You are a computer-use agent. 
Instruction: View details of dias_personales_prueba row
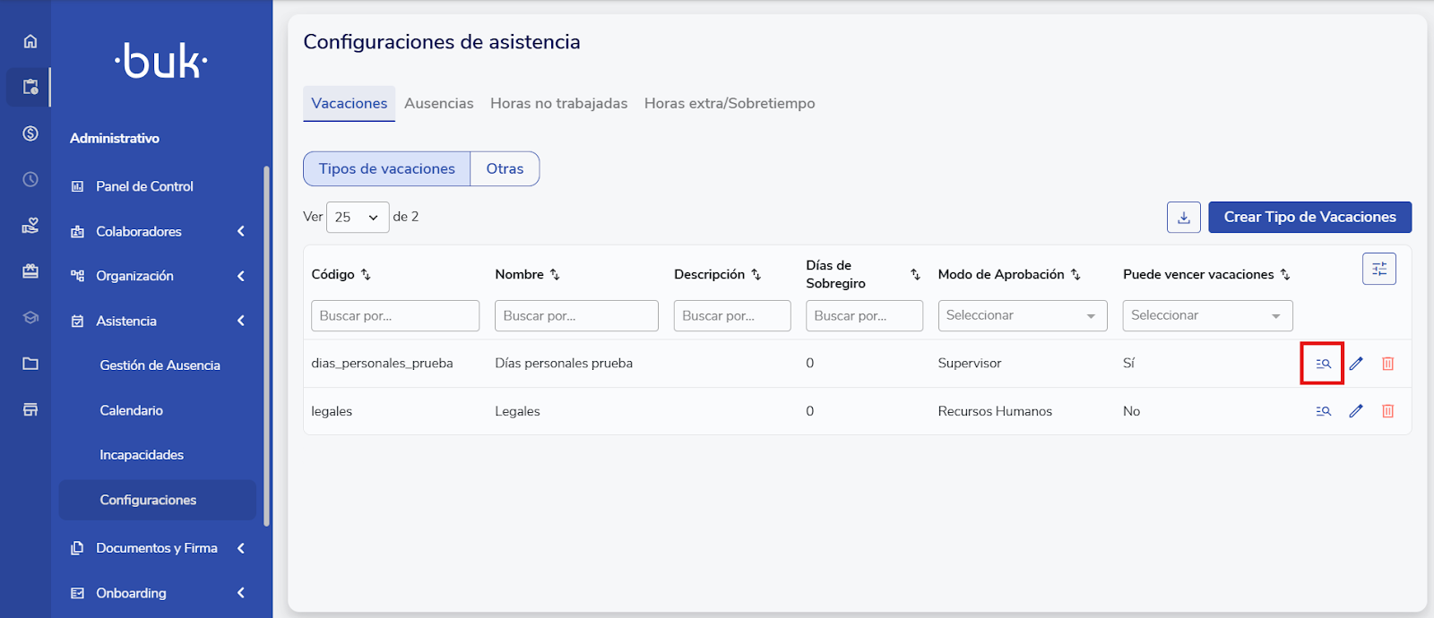1323,364
